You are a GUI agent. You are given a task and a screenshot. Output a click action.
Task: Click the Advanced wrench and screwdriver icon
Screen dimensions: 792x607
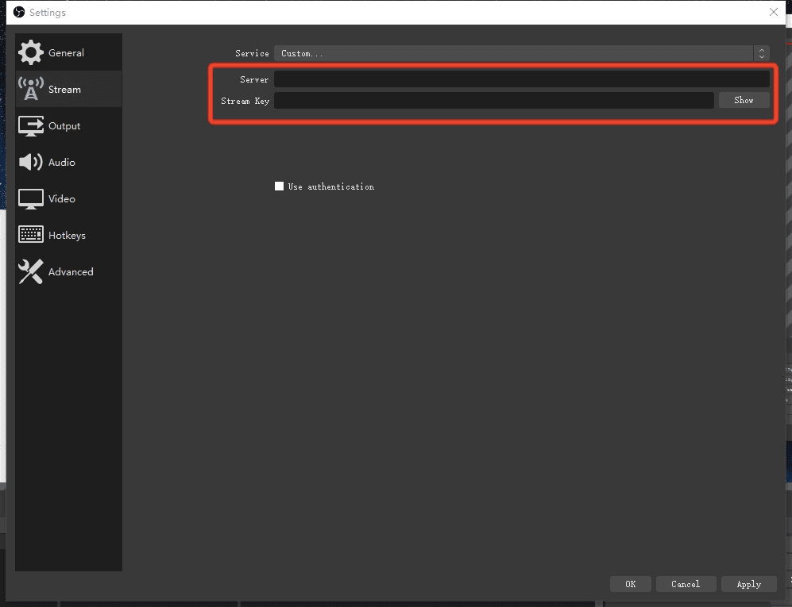pos(31,272)
